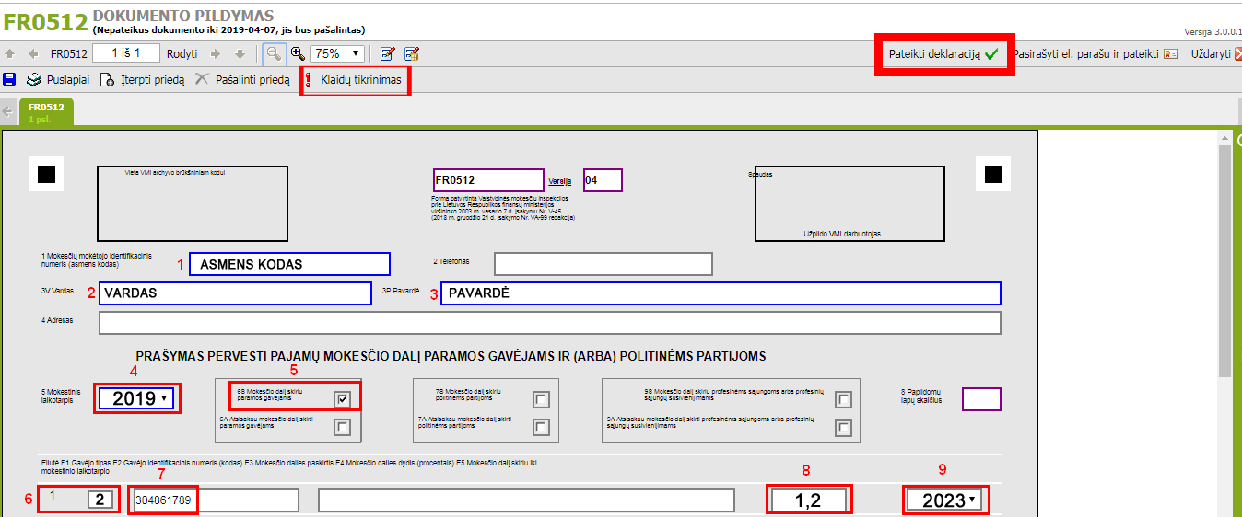Click the FR0512 form code field
Viewport: 1242px width, 517px height.
[488, 180]
